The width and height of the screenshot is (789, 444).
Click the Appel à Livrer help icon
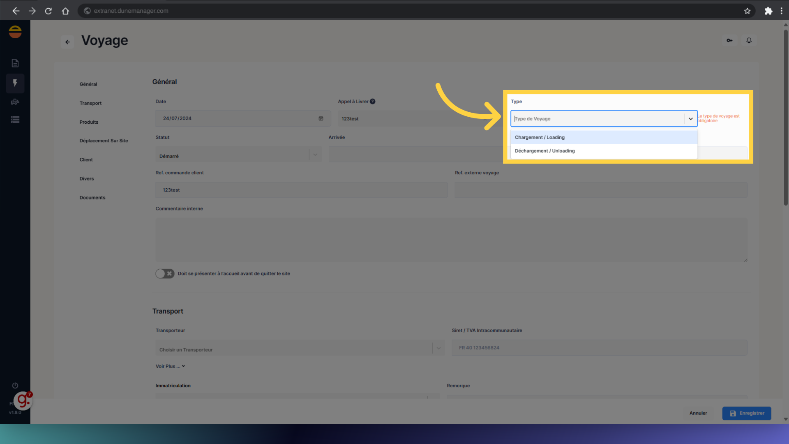[x=372, y=102]
